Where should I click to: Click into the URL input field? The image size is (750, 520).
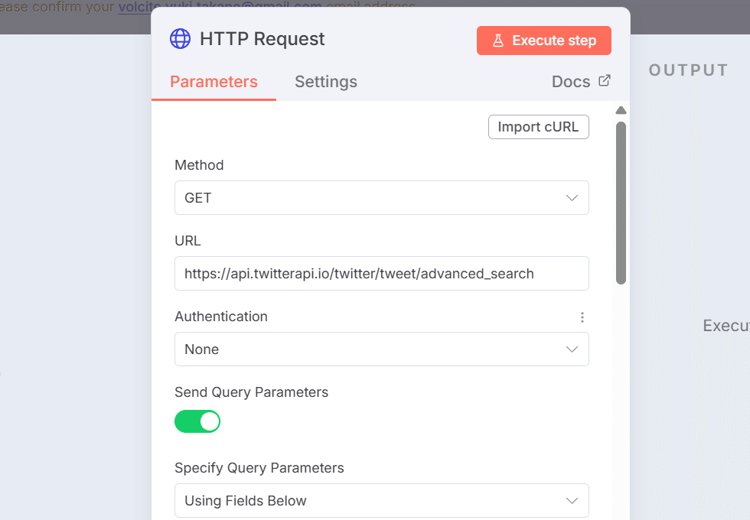(x=381, y=274)
